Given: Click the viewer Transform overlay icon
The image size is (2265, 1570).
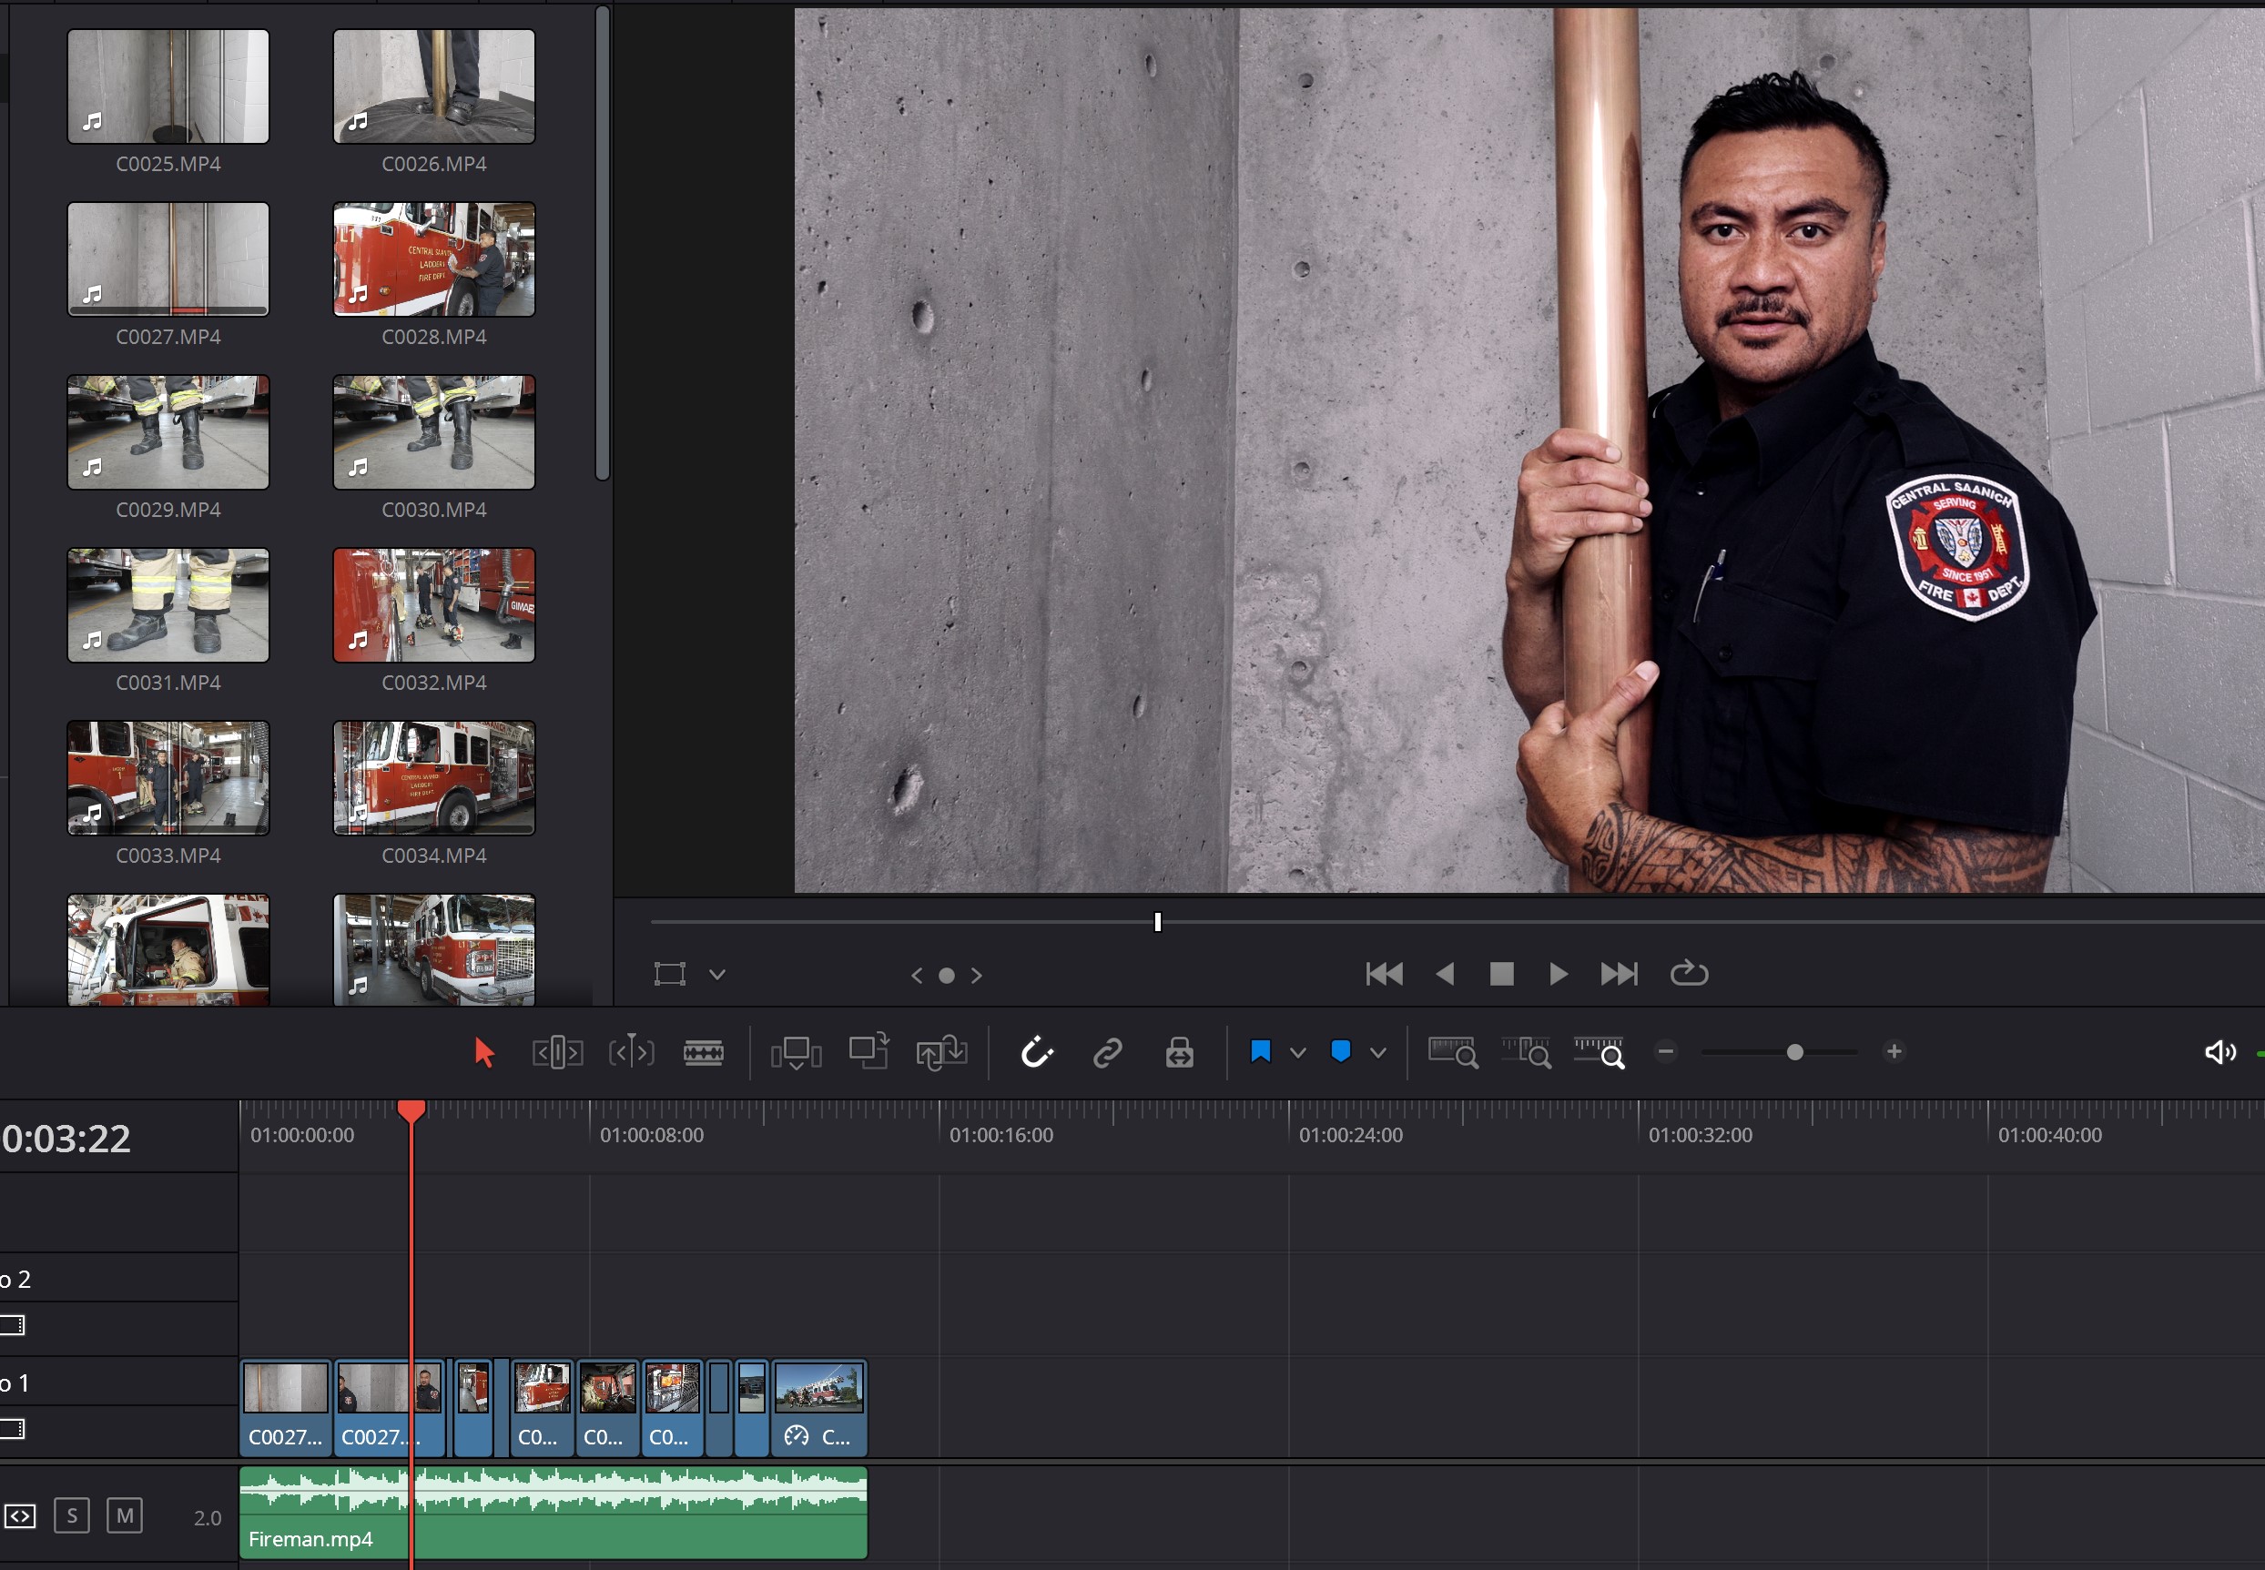Looking at the screenshot, I should tap(669, 974).
